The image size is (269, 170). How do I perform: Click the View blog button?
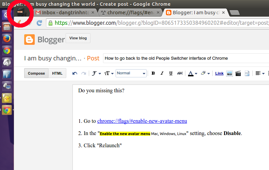[x=78, y=38]
